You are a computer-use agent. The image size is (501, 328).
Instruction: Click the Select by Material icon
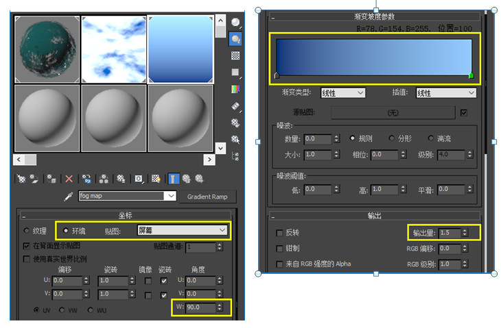pos(235,139)
